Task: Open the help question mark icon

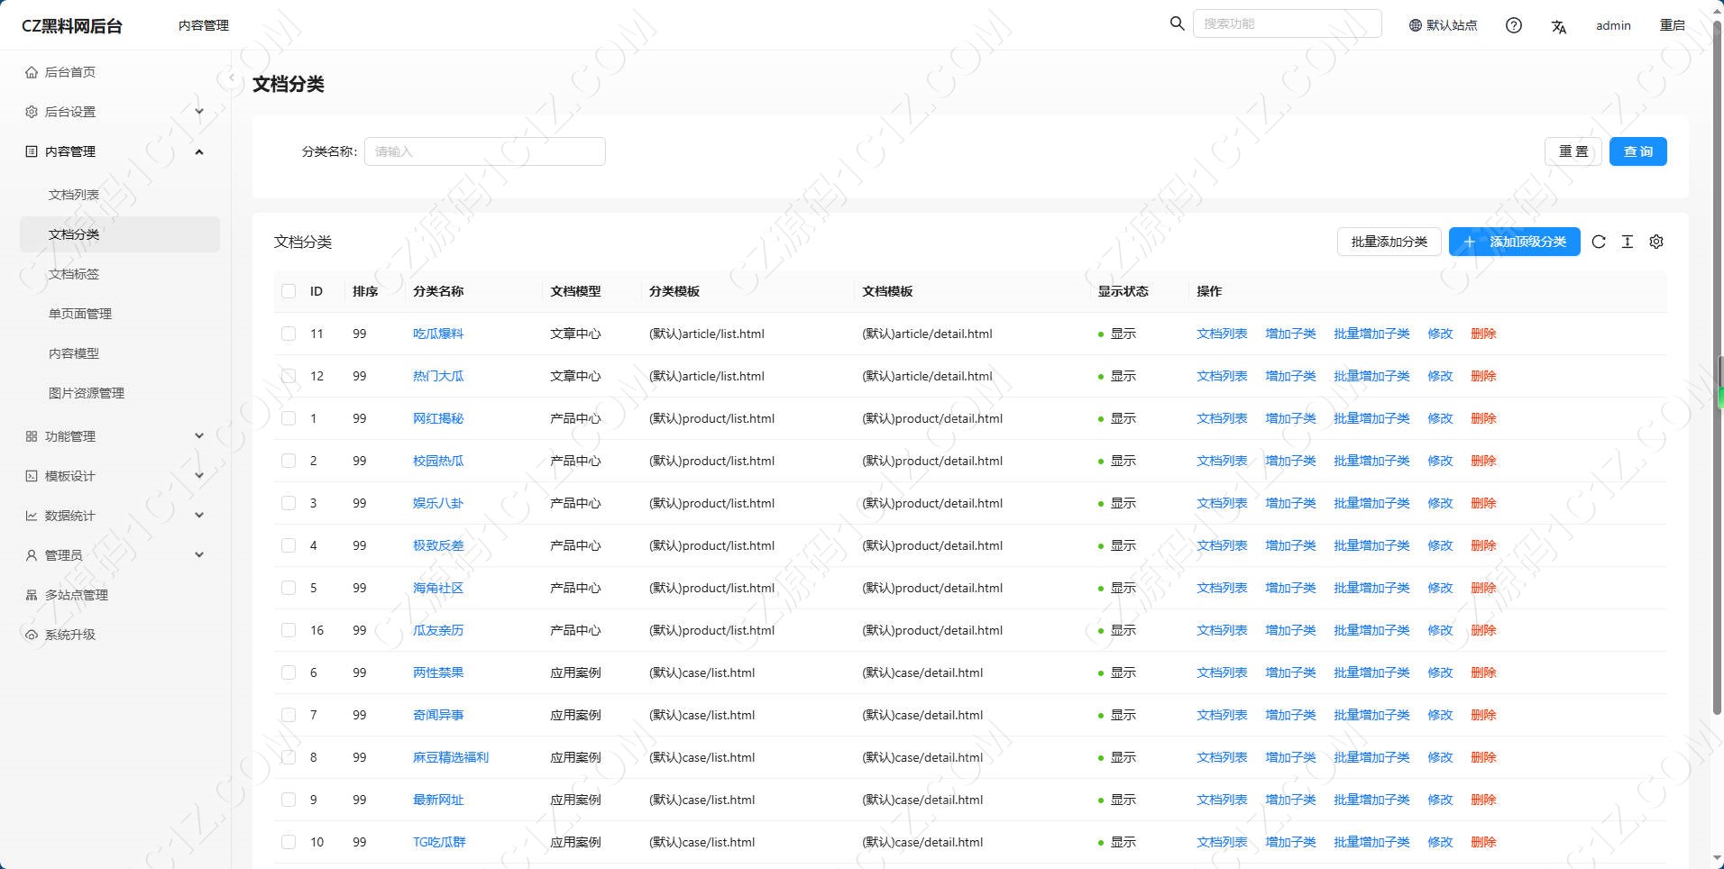Action: click(1514, 25)
